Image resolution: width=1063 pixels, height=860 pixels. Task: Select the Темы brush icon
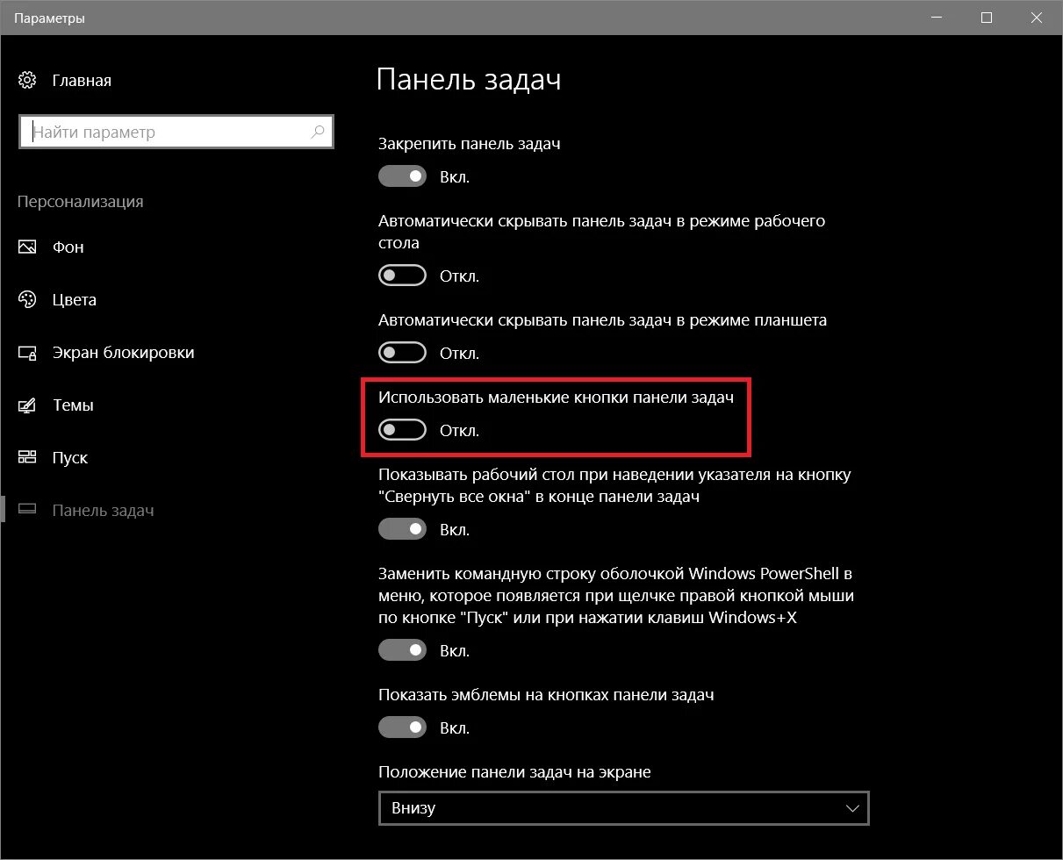point(27,405)
